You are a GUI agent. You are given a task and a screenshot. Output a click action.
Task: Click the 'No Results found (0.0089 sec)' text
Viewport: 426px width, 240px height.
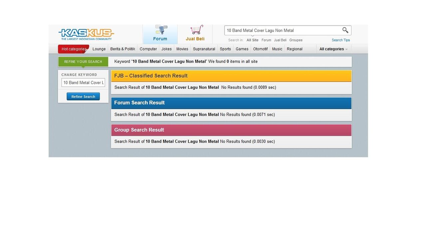pyautogui.click(x=249, y=87)
